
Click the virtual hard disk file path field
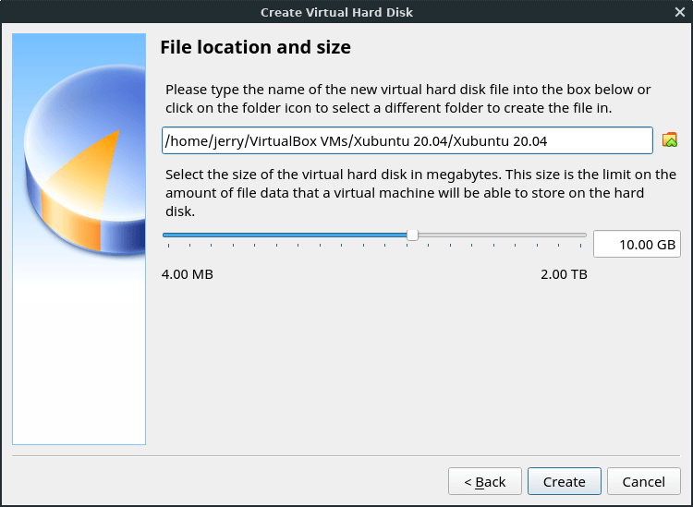click(407, 140)
